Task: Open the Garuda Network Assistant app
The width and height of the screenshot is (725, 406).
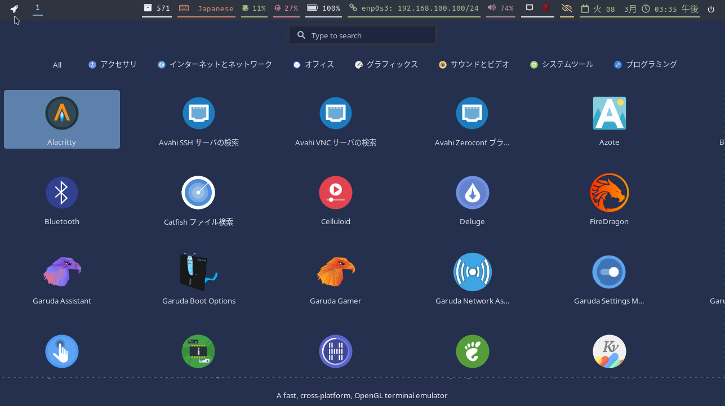Action: tap(472, 278)
